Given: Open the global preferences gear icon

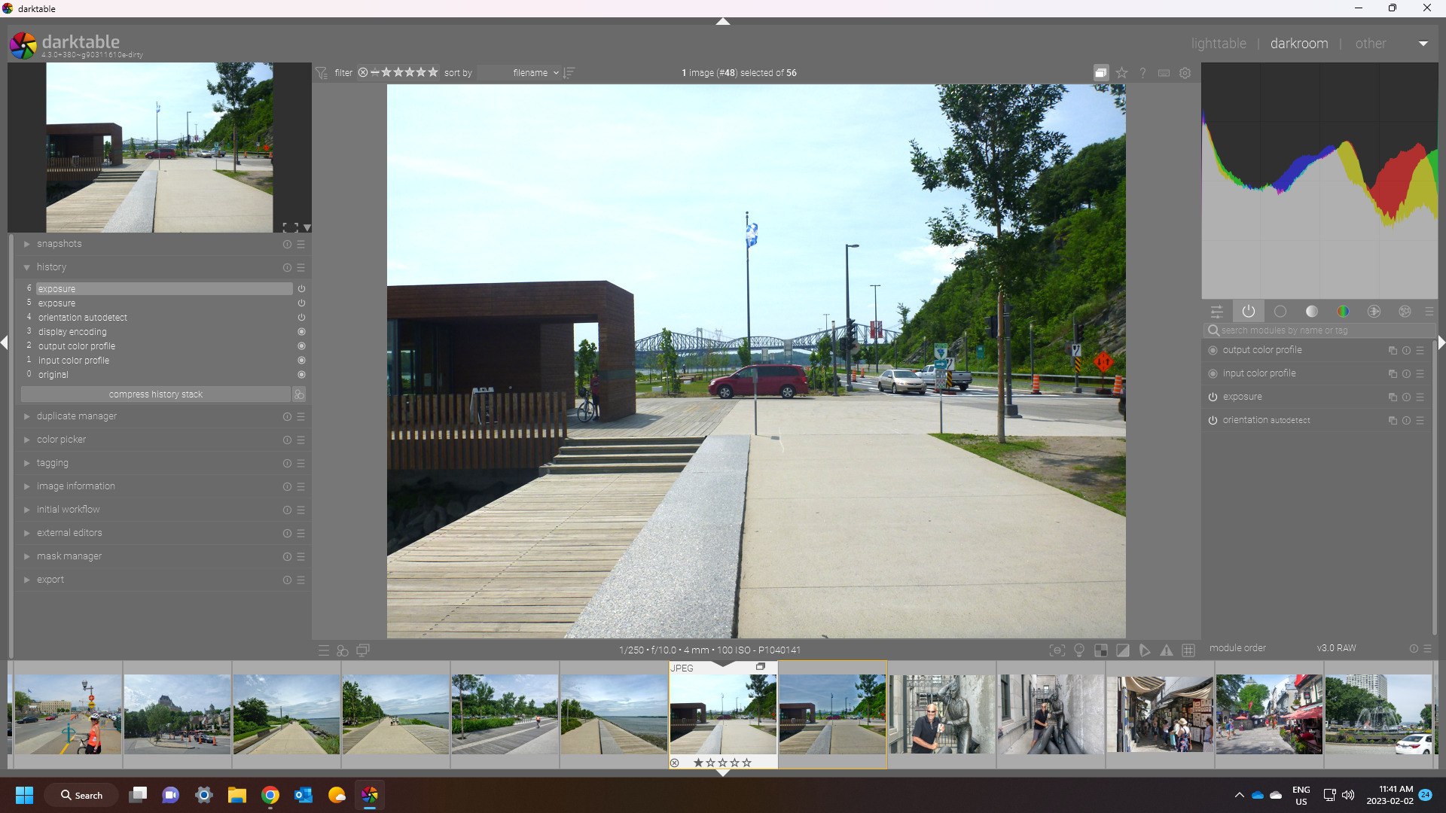Looking at the screenshot, I should pyautogui.click(x=1185, y=73).
